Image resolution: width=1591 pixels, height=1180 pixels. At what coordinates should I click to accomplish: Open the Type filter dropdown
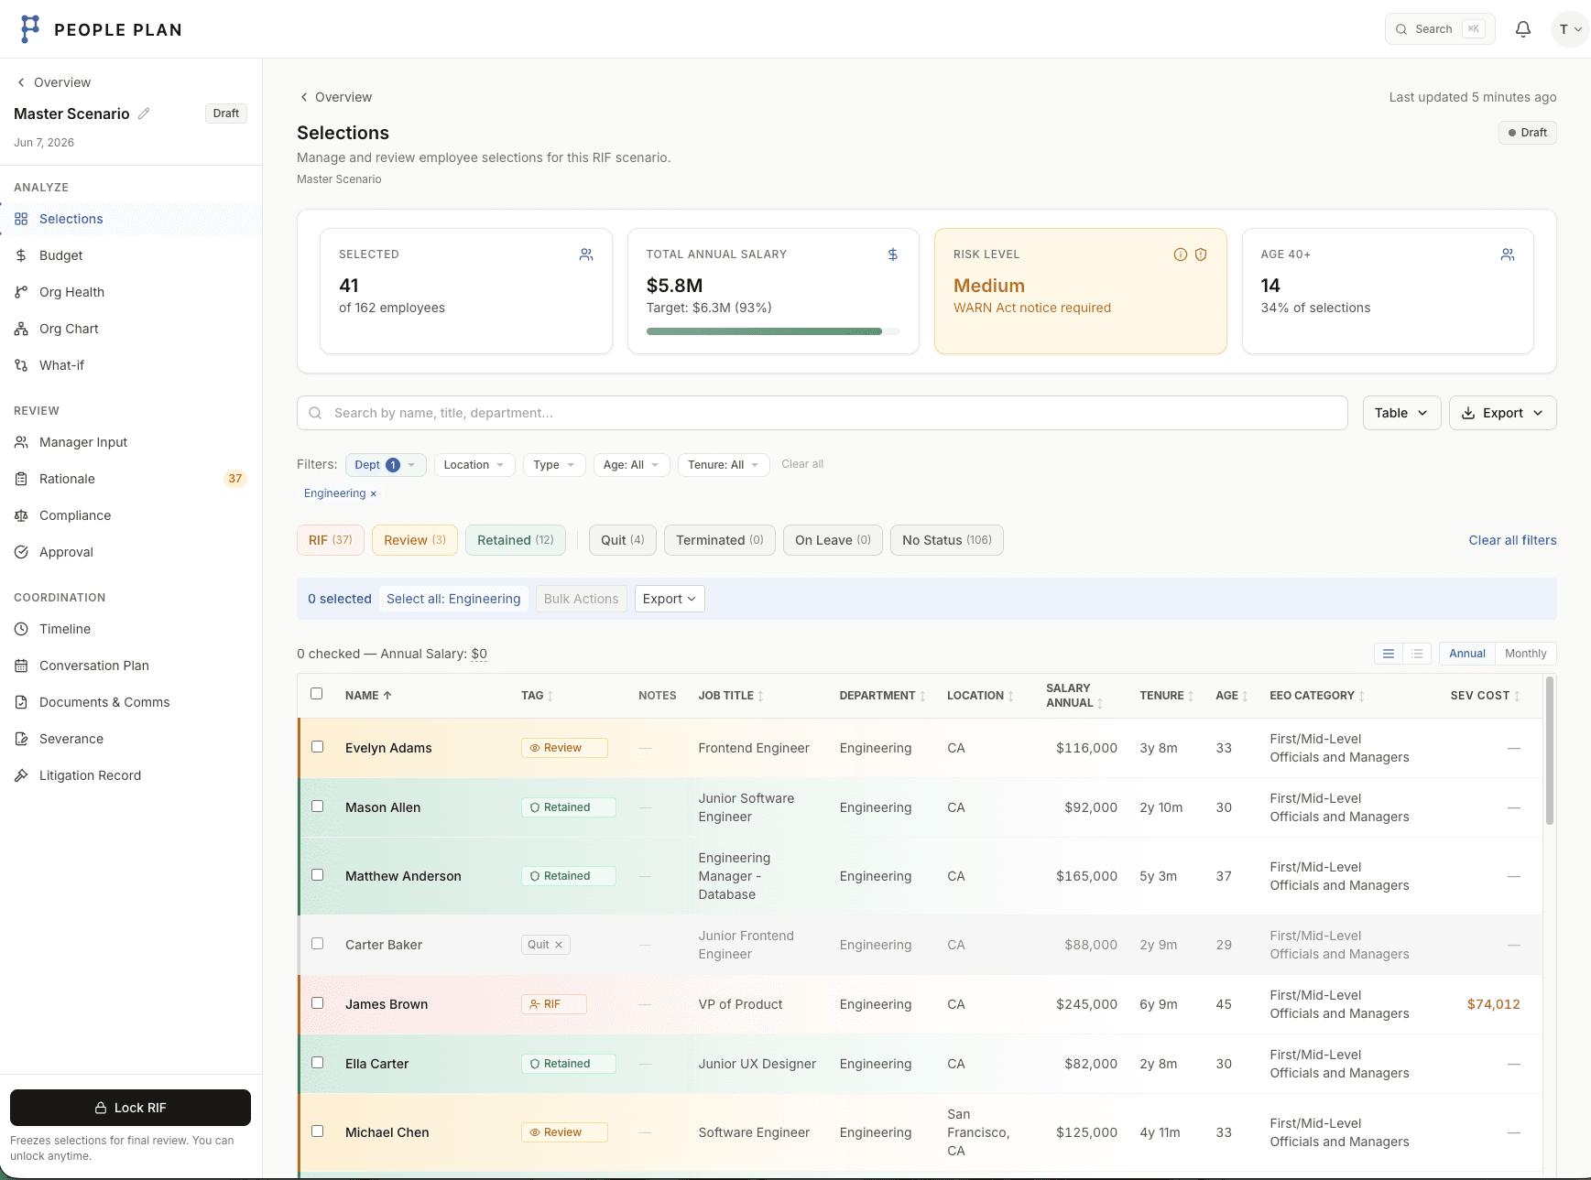tap(554, 465)
